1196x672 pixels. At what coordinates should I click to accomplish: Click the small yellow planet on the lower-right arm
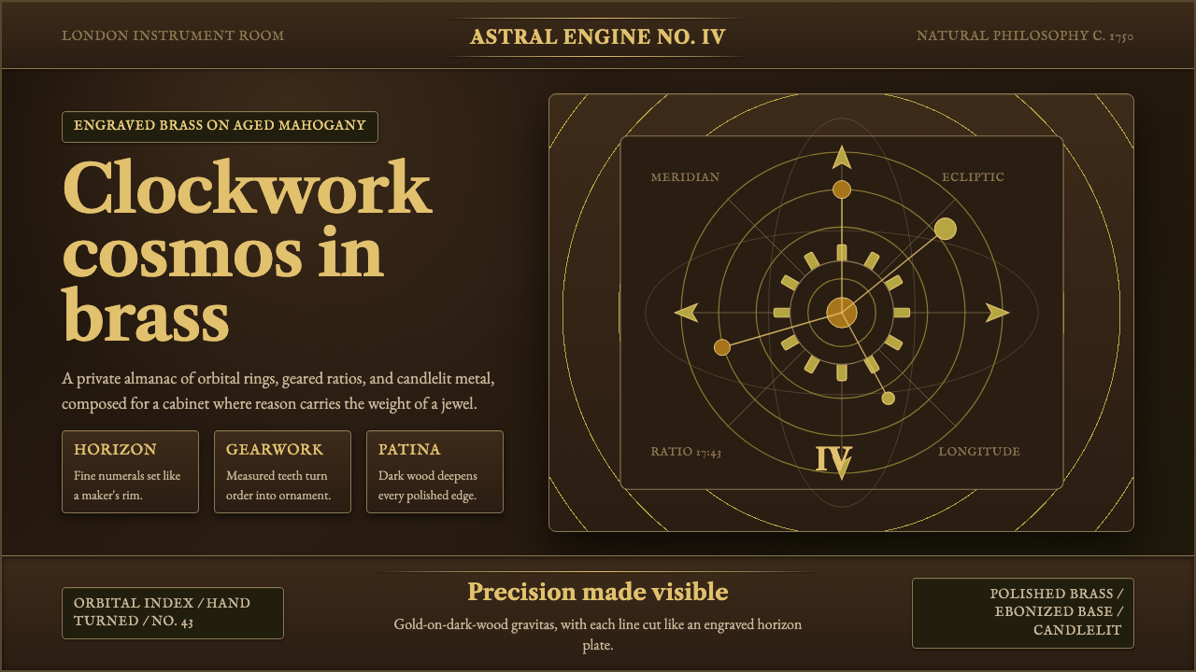click(x=889, y=399)
